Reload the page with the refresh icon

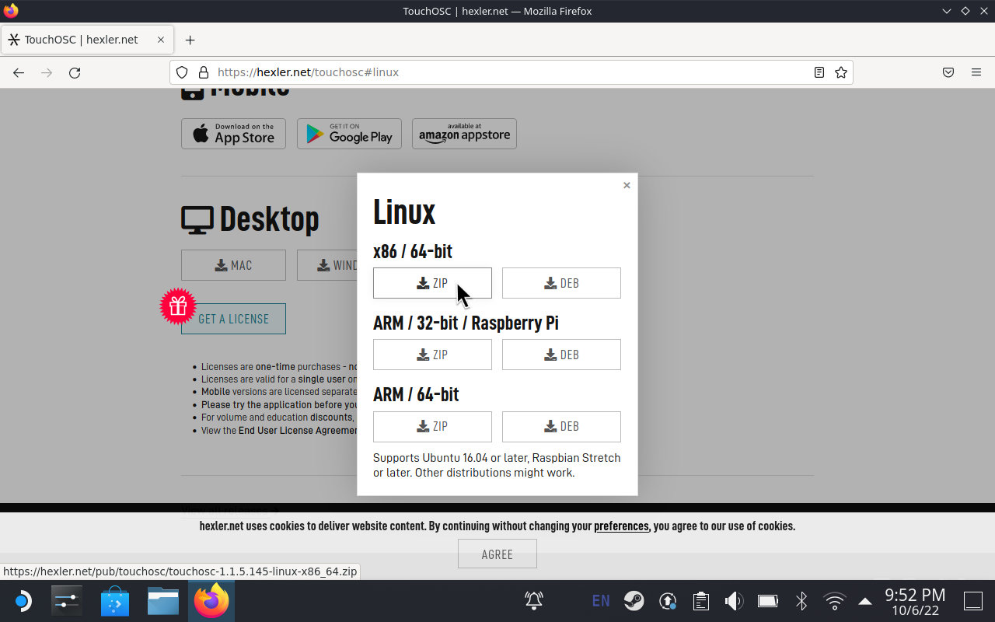tap(75, 72)
